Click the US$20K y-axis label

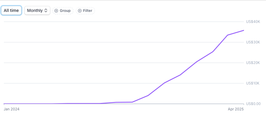pyautogui.click(x=253, y=63)
